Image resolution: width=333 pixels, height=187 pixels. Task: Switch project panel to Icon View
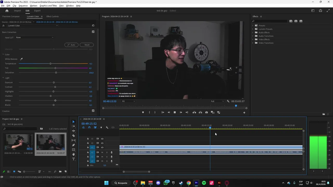coord(14,172)
